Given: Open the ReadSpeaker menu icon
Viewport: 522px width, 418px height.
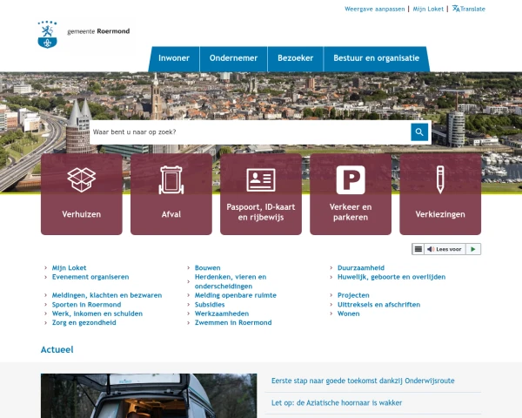Looking at the screenshot, I should pos(418,249).
